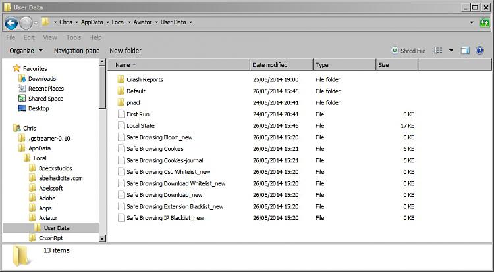This screenshot has width=494, height=272.
Task: Open the blue Help question mark icon
Action: pos(480,50)
